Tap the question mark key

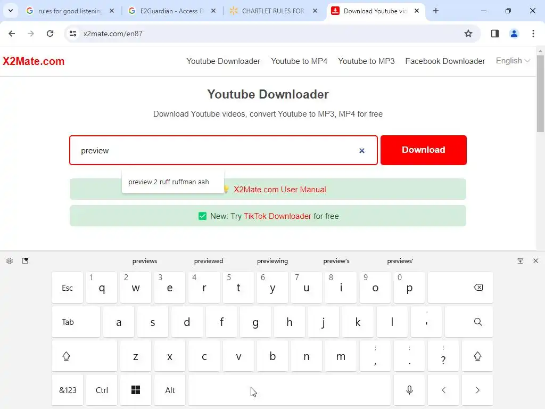coord(443,356)
